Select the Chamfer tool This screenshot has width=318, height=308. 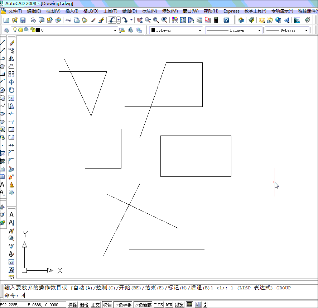pos(11,153)
